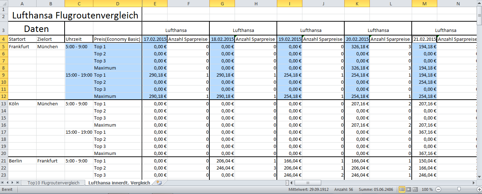
Task: Go to next sheet tab arrow
Action: point(13,183)
